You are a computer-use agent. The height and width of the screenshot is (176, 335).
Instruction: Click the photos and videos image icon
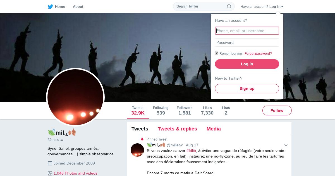click(50, 173)
